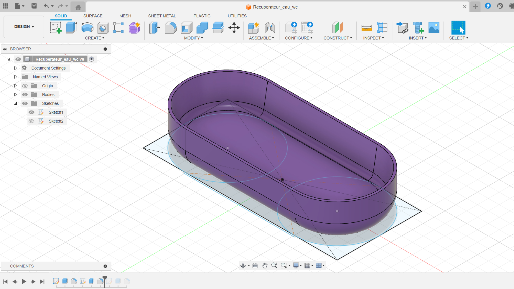The image size is (514, 289).
Task: Click the Insert Canvas image icon
Action: (434, 28)
